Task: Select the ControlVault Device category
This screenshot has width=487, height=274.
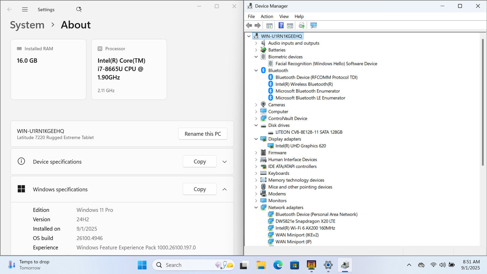Action: 288,118
